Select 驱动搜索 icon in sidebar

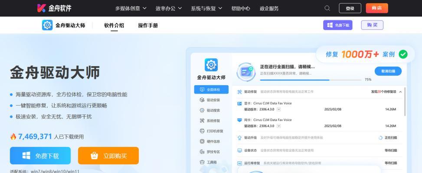pos(202,110)
